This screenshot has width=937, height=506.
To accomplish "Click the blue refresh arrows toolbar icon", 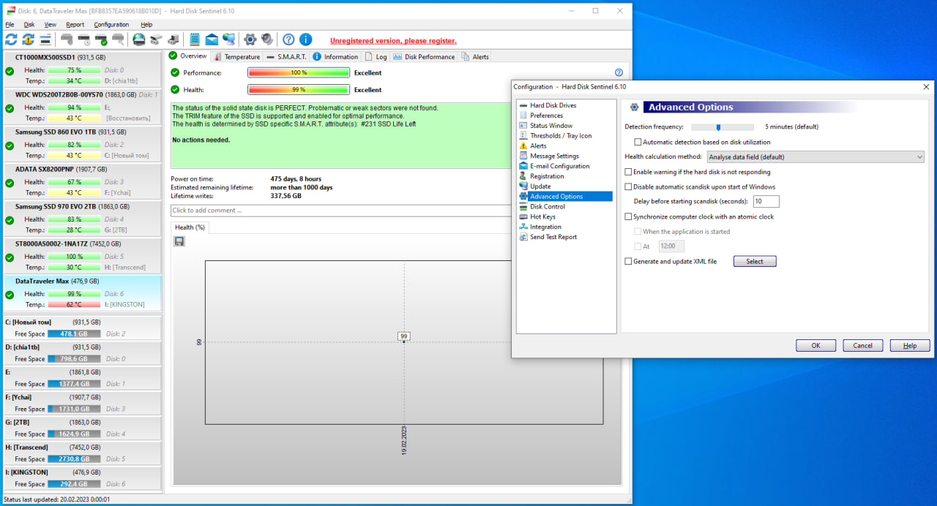I will coord(11,39).
